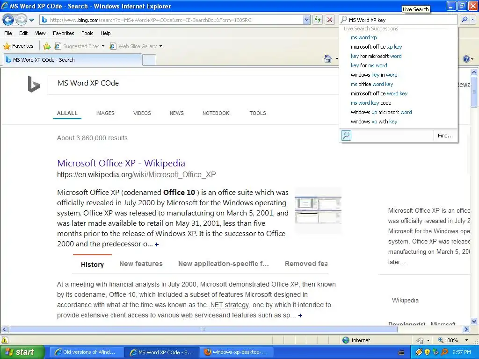This screenshot has width=479, height=359.
Task: Open the Tools menu
Action: pyautogui.click(x=87, y=33)
